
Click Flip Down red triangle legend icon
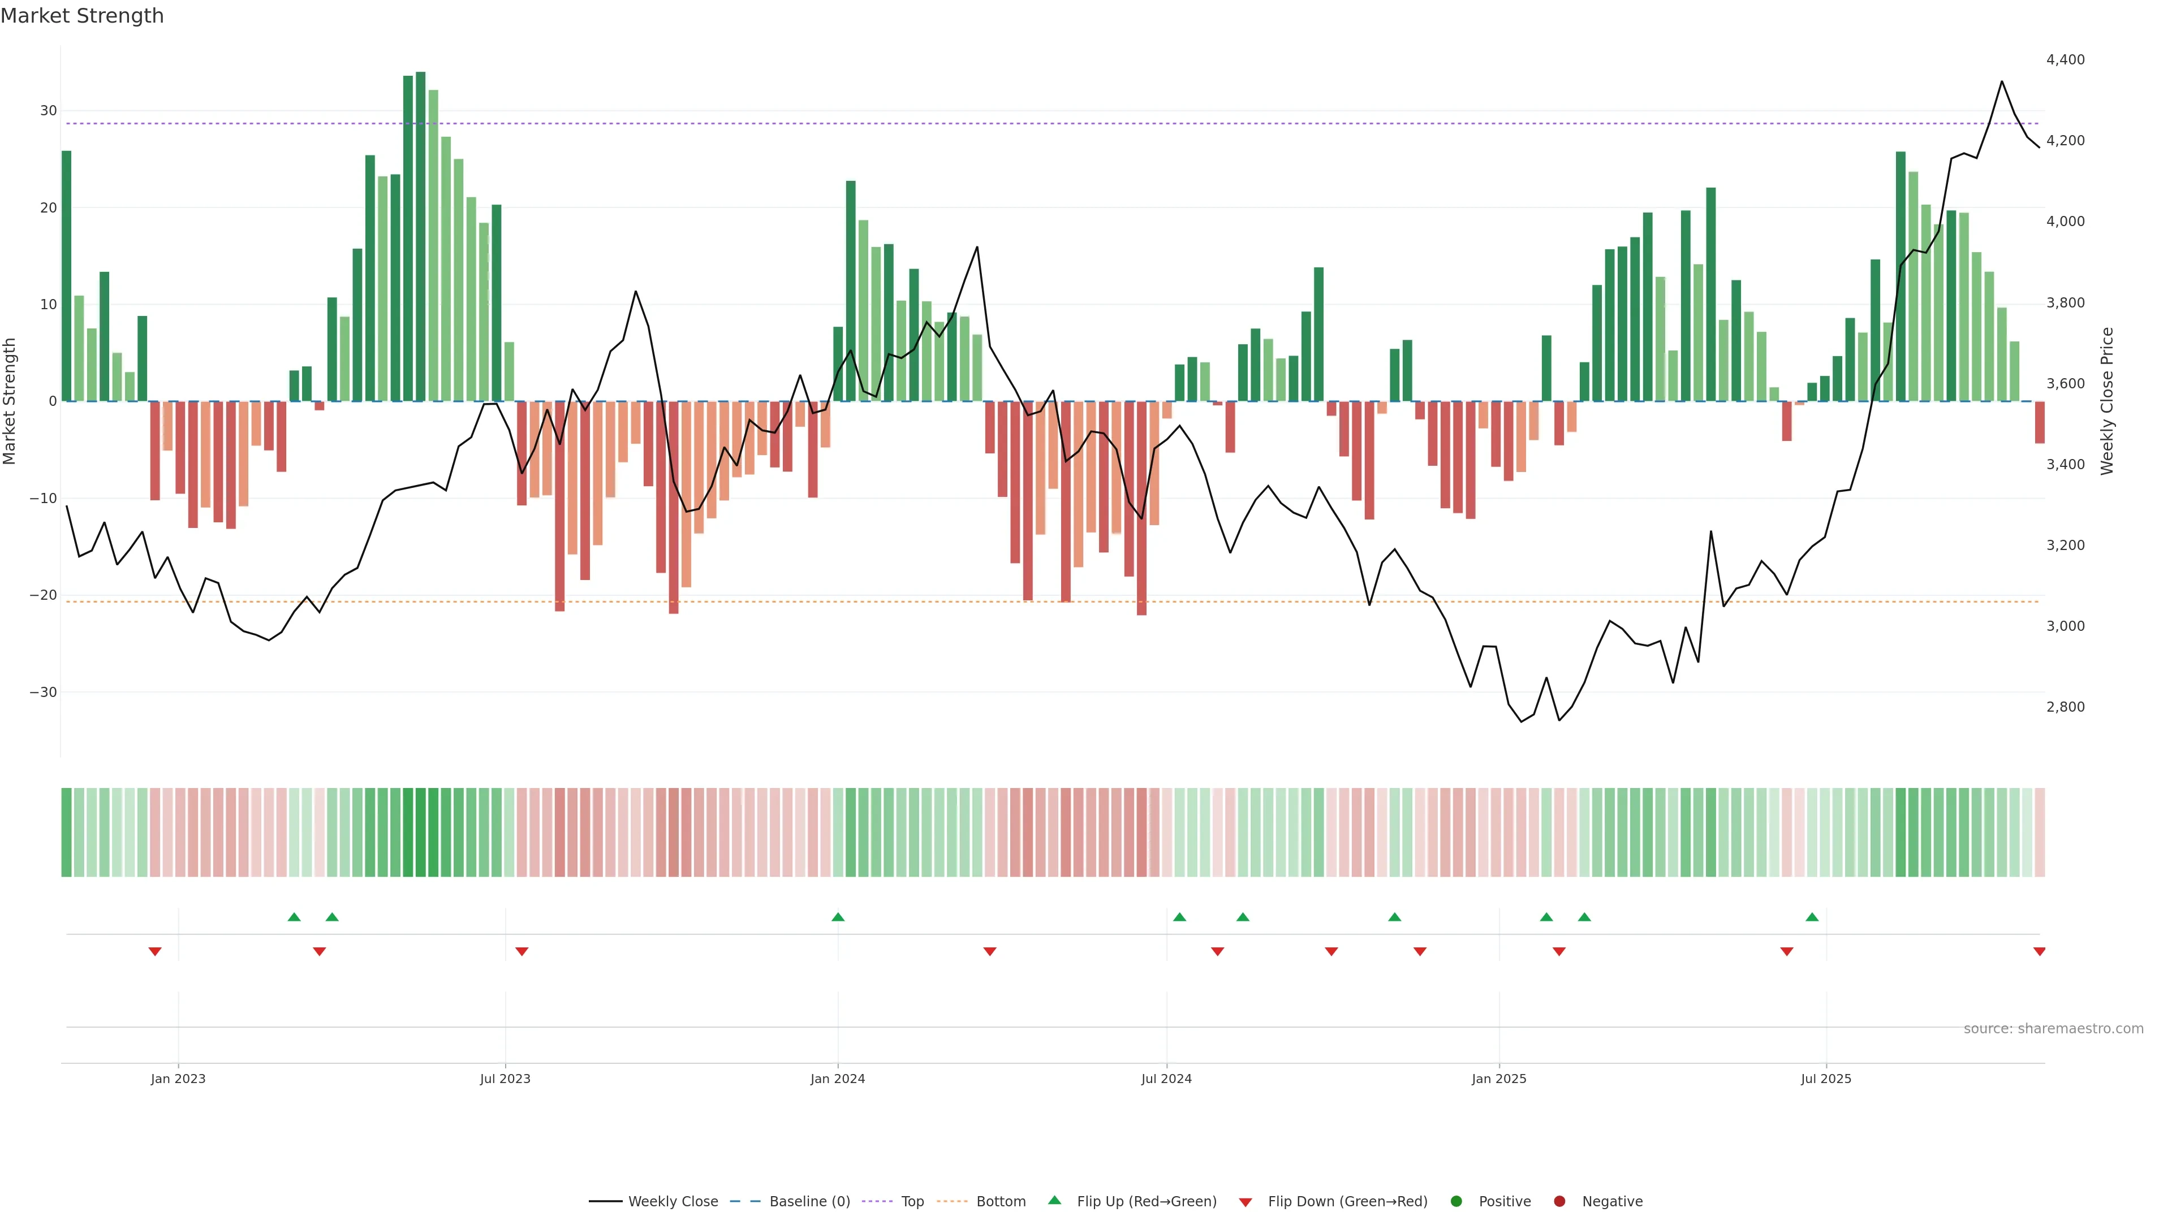click(1246, 1202)
